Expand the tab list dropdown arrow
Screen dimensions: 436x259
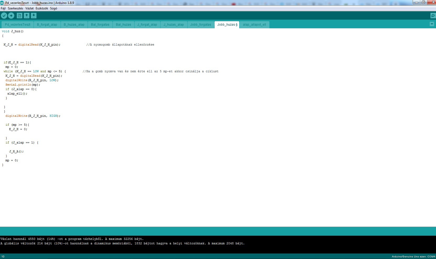(x=432, y=24)
